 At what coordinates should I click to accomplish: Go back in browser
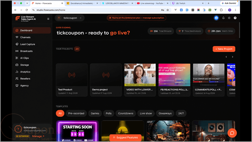click(x=15, y=10)
